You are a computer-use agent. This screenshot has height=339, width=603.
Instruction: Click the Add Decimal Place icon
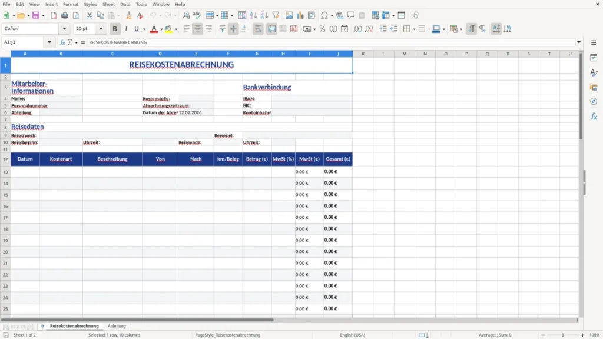(x=357, y=29)
